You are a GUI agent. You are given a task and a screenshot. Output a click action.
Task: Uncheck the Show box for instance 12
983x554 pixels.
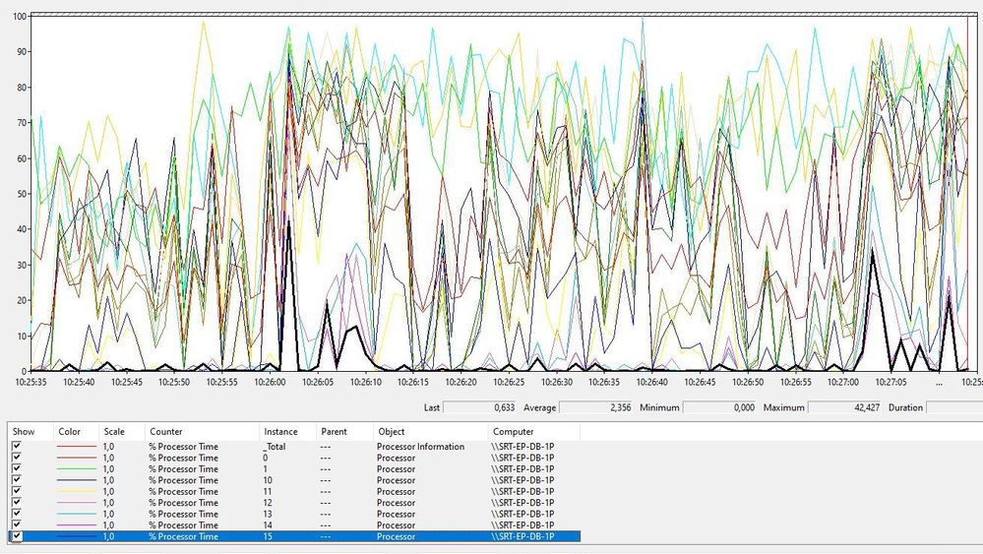[17, 503]
